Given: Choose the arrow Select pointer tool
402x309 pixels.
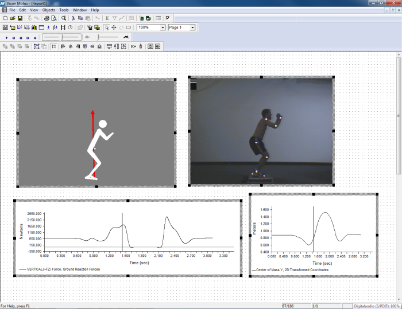Looking at the screenshot, I should coord(107,28).
